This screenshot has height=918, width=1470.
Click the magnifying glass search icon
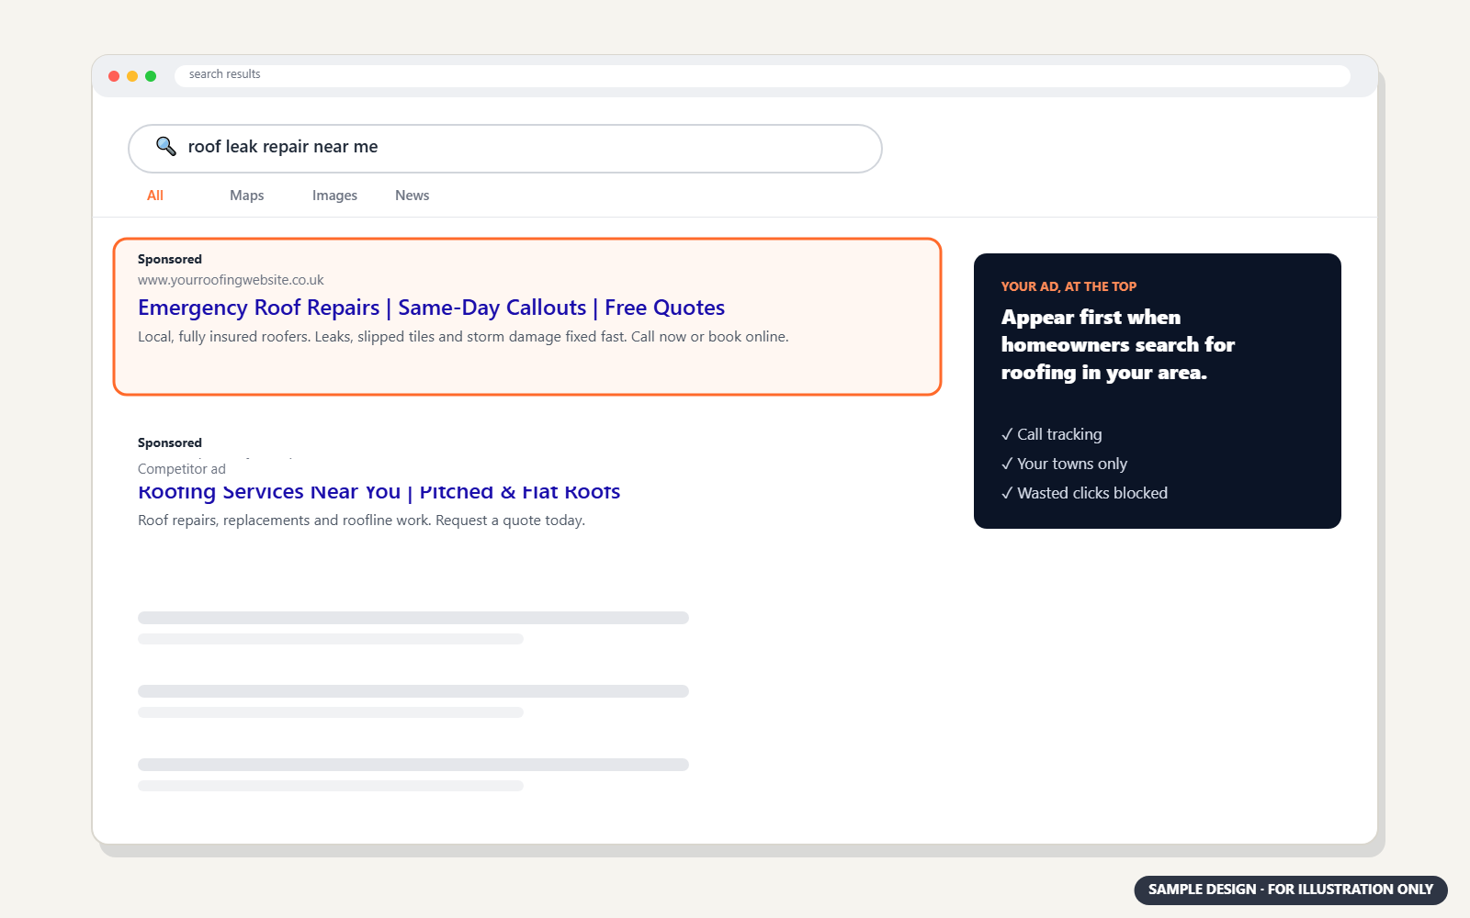[165, 146]
